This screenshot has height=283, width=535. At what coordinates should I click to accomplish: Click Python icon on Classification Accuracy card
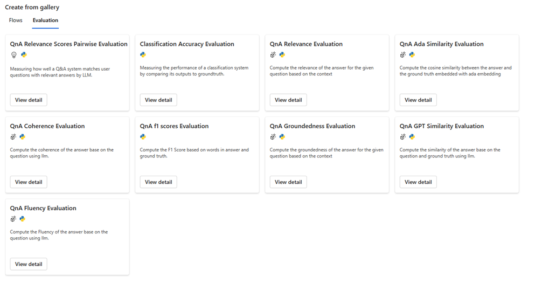[143, 54]
